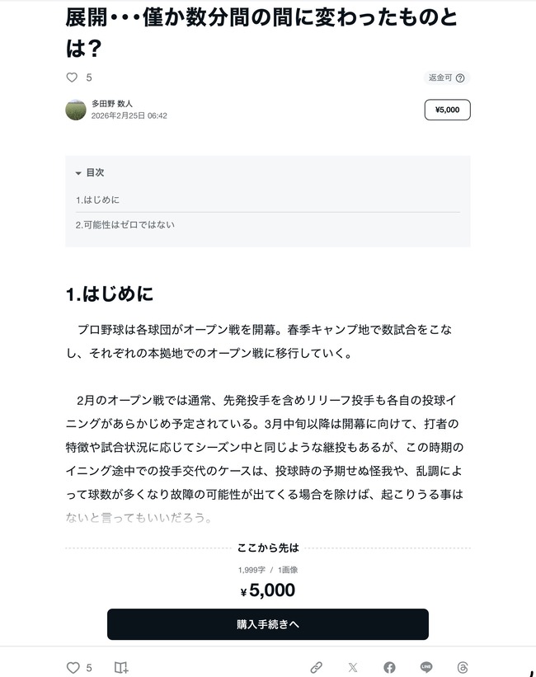The height and width of the screenshot is (677, 536).
Task: Click 購入手続きへ purchase button
Action: [x=268, y=624]
